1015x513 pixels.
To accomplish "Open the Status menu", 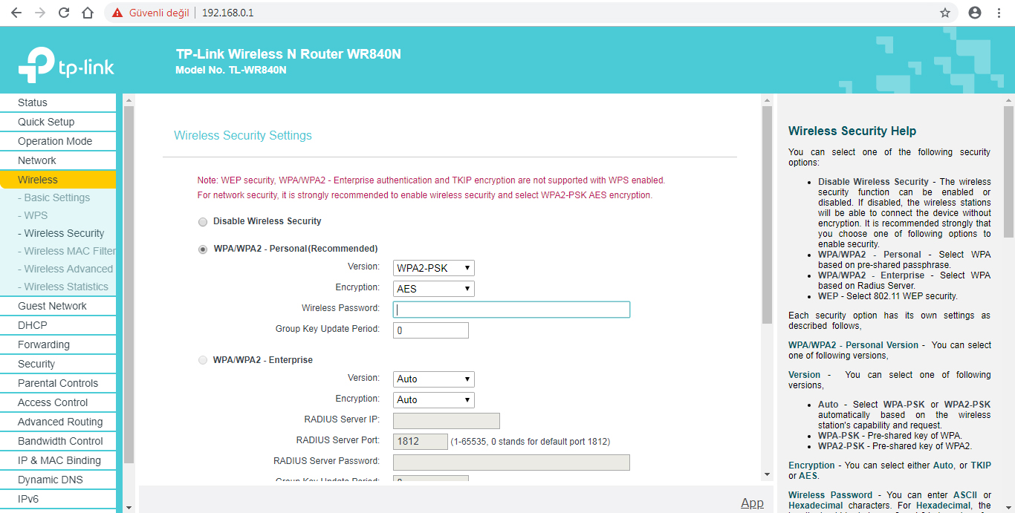I will [58, 102].
